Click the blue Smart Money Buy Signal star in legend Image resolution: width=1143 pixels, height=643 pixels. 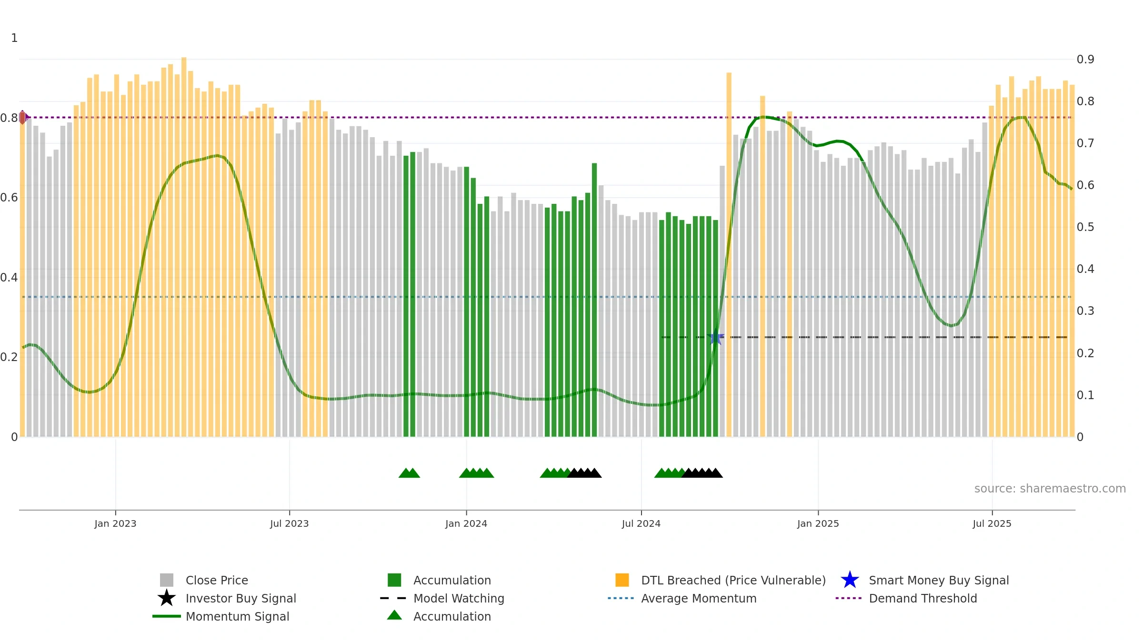coord(850,580)
